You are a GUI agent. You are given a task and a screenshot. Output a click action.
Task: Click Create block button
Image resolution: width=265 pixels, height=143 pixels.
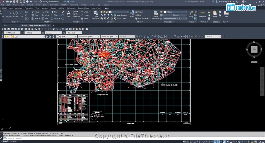tap(139, 12)
